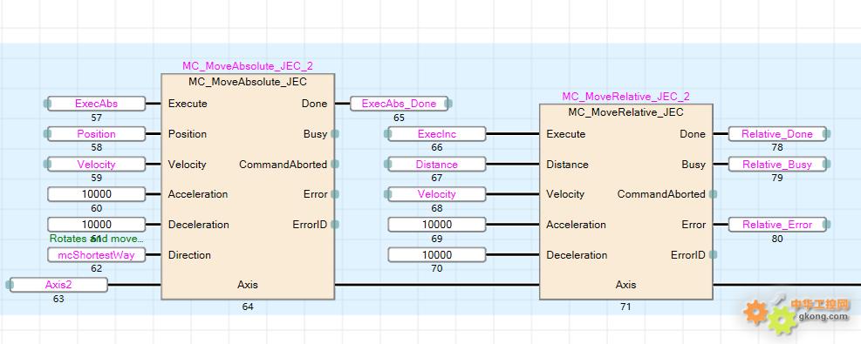Select the Distance input variable box

pos(437,165)
